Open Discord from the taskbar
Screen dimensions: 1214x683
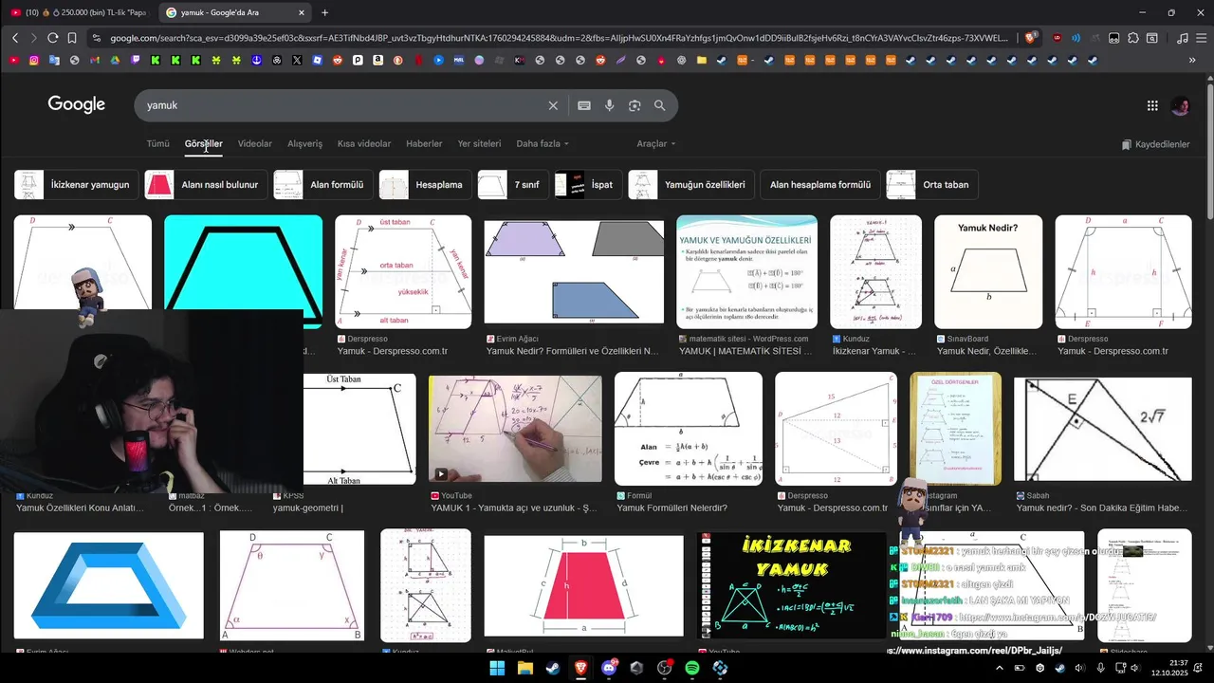[608, 668]
